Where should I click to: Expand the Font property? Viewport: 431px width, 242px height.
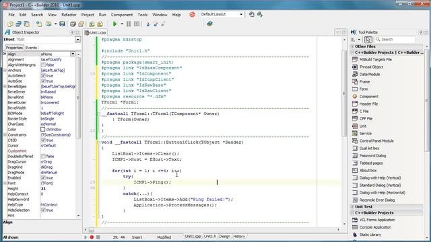pos(5,184)
